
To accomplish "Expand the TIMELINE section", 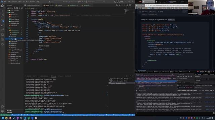I will pyautogui.click(x=9, y=113).
